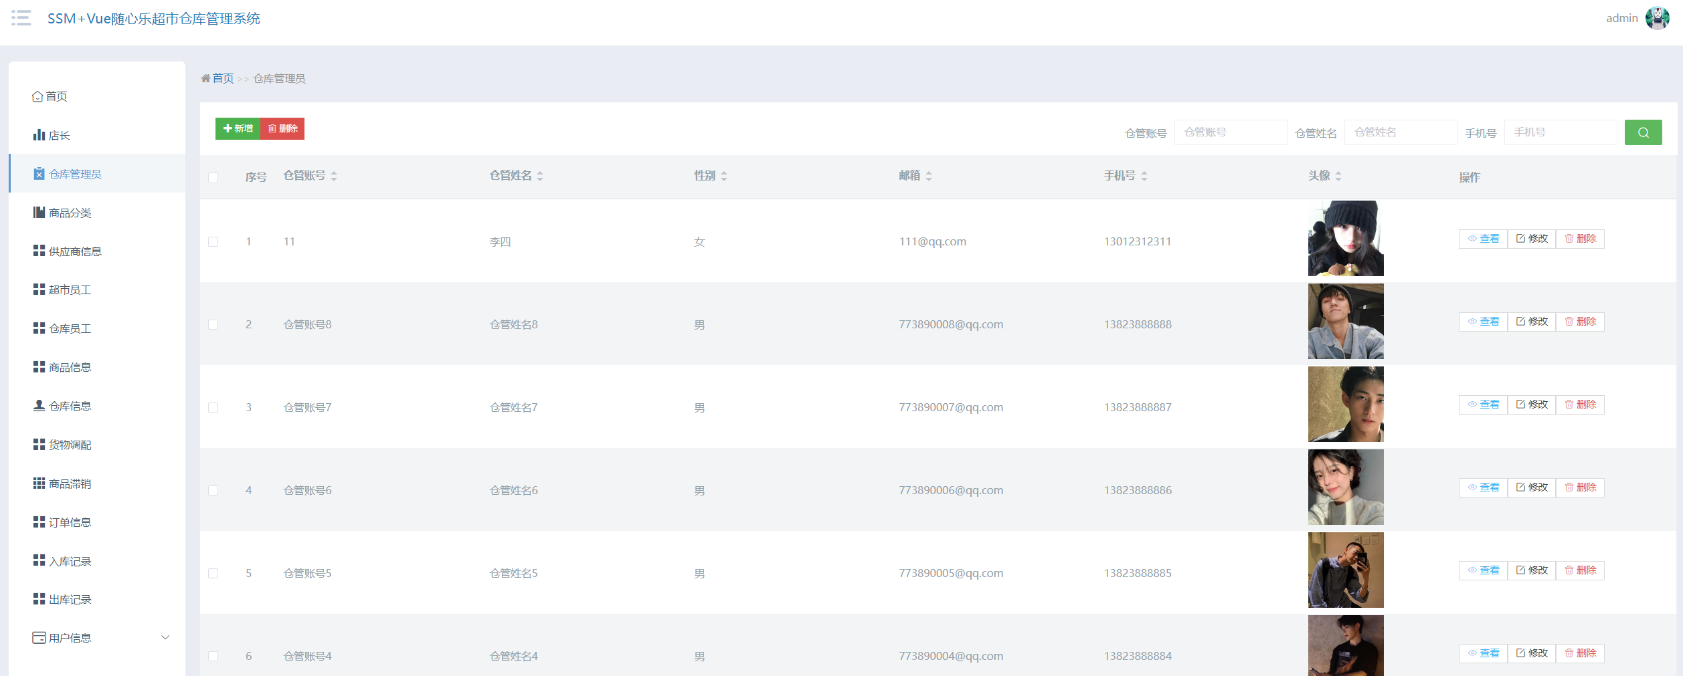Screen dimensions: 1683x676
Task: Click the home icon in breadcrumb
Action: [x=205, y=79]
